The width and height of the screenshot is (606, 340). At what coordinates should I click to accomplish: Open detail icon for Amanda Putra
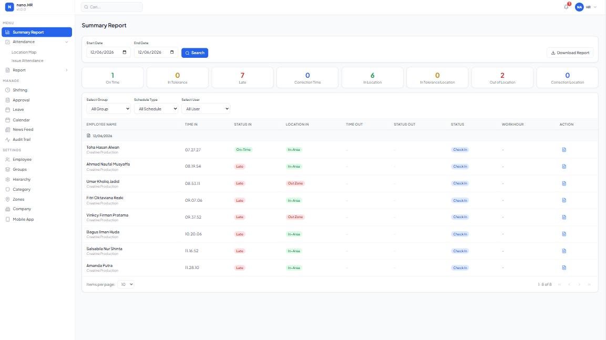[x=564, y=268]
